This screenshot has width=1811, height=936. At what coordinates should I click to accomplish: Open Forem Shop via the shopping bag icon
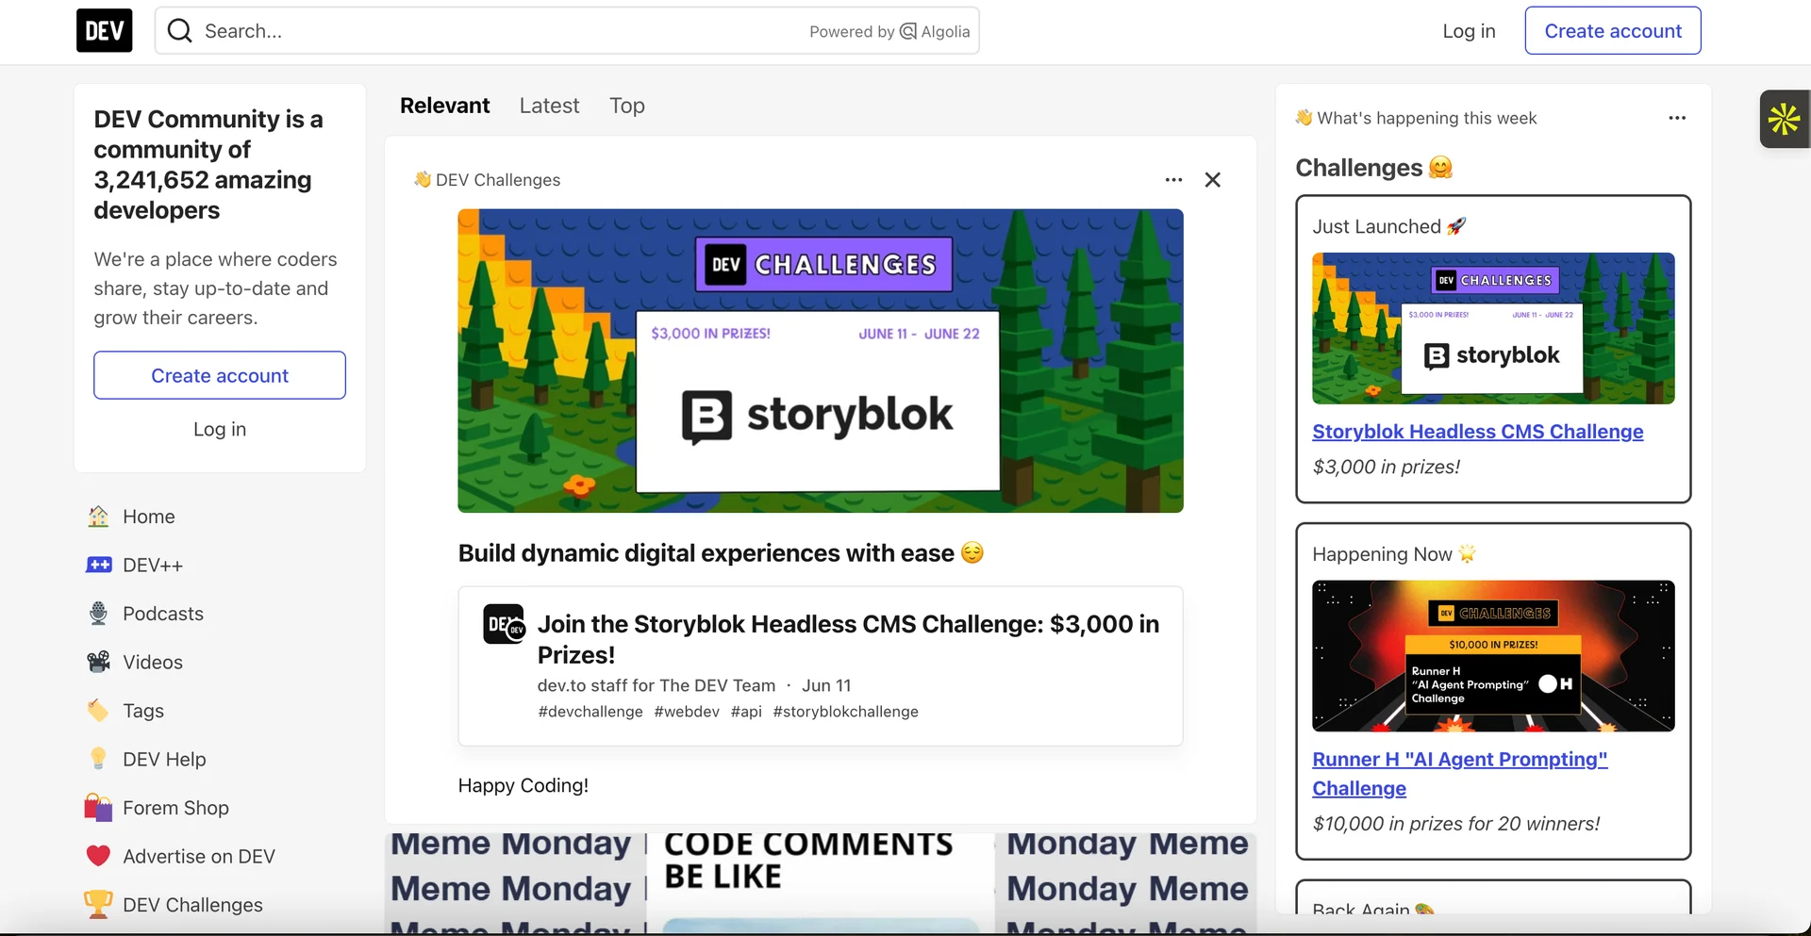(98, 808)
